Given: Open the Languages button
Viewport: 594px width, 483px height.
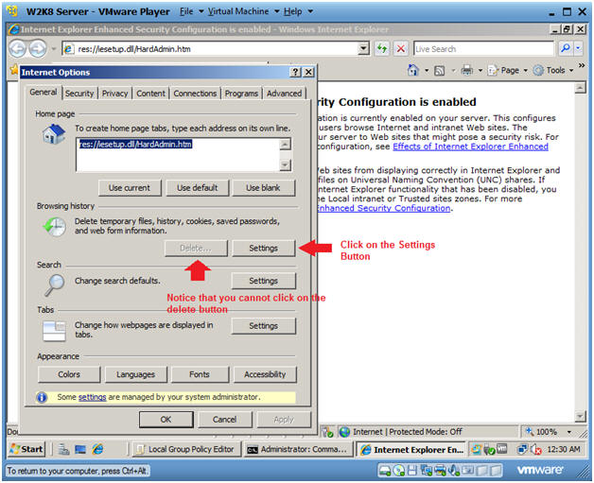Looking at the screenshot, I should pos(135,374).
